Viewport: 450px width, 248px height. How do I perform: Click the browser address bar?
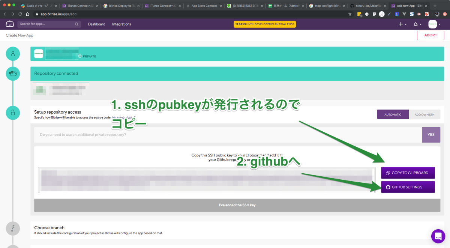[x=193, y=14]
